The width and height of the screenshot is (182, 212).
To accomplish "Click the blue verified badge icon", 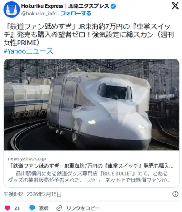I will pos(113,6).
